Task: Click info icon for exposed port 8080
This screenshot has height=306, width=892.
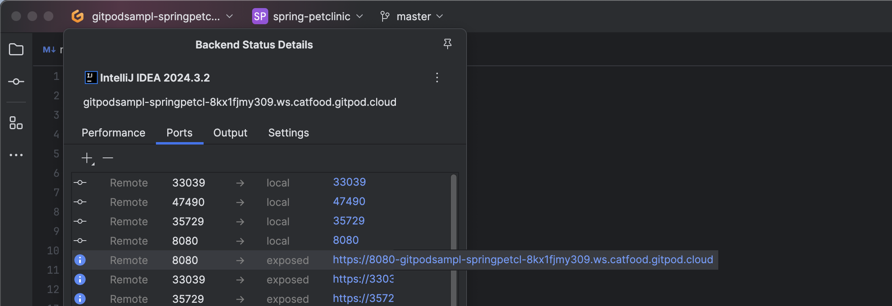Action: click(x=80, y=260)
